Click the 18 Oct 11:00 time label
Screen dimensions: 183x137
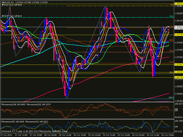point(65,135)
